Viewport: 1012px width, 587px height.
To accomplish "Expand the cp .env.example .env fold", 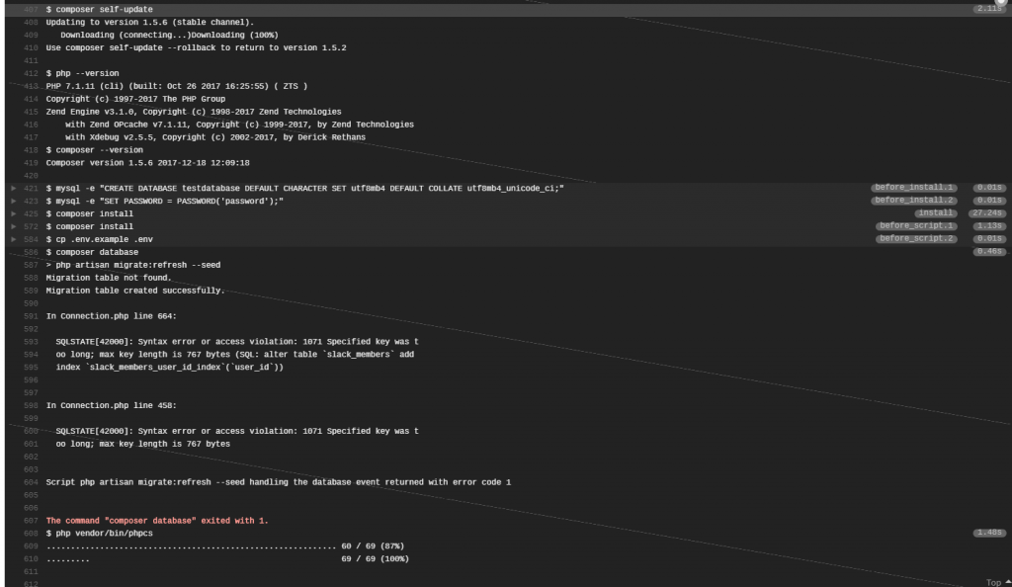I will [14, 239].
